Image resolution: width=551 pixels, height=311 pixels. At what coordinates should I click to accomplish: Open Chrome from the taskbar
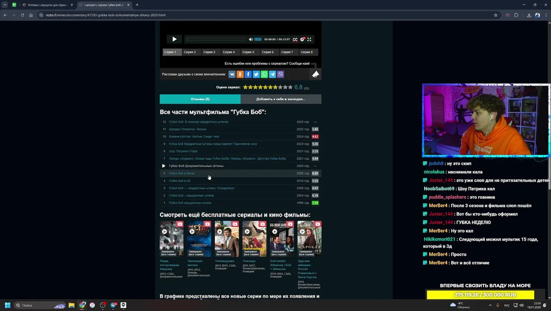(x=82, y=305)
